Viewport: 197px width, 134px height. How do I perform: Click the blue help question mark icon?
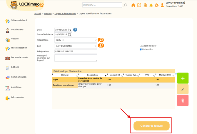[x=75, y=30]
